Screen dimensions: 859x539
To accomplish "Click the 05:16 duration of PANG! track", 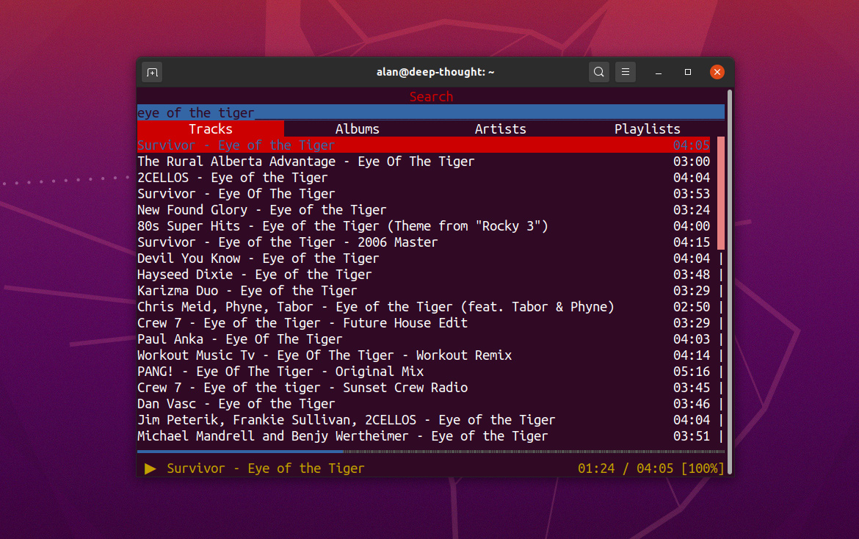I will [x=692, y=372].
